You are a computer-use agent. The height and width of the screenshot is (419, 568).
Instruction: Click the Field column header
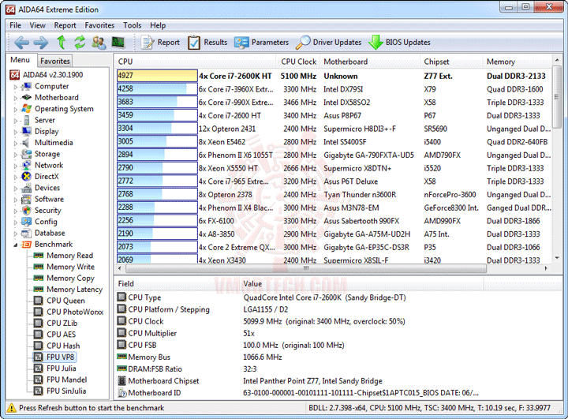click(177, 284)
